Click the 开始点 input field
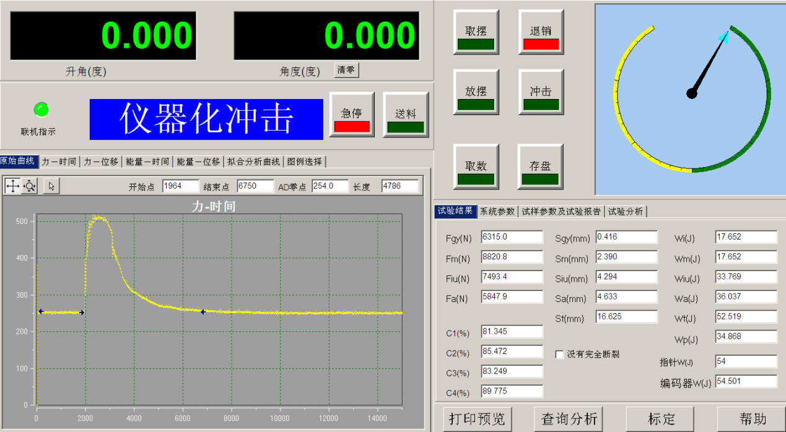 pos(181,186)
